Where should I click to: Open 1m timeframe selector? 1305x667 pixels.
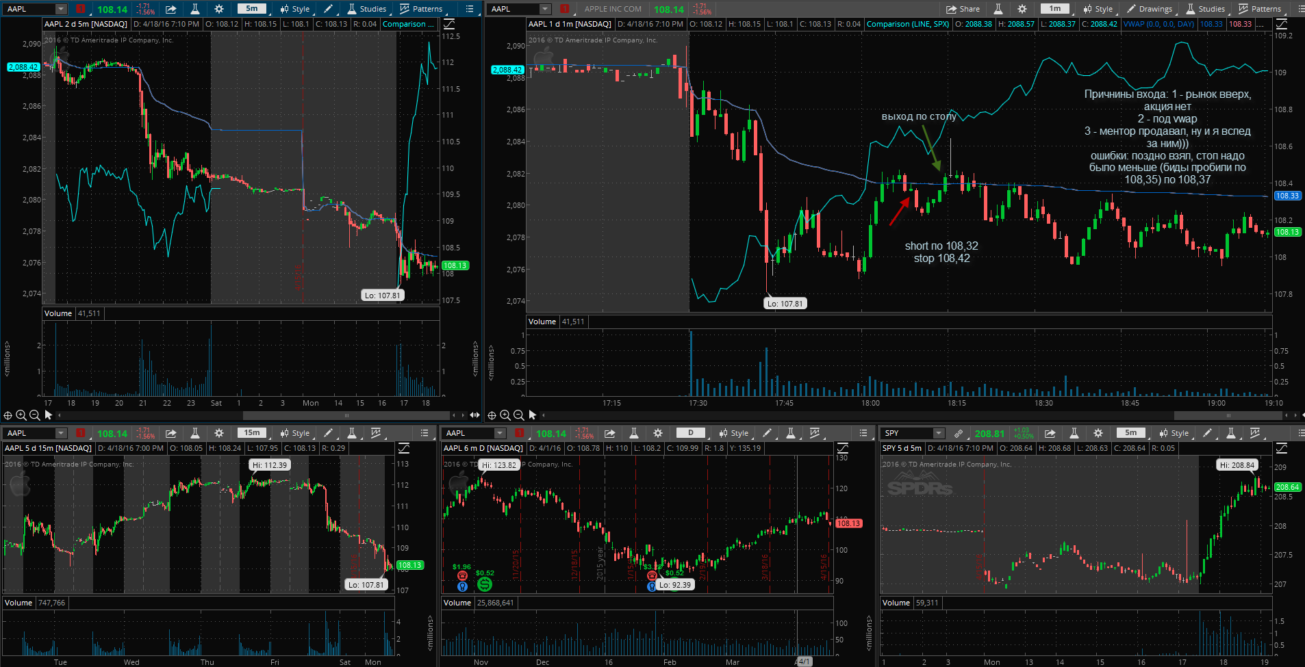point(1055,9)
